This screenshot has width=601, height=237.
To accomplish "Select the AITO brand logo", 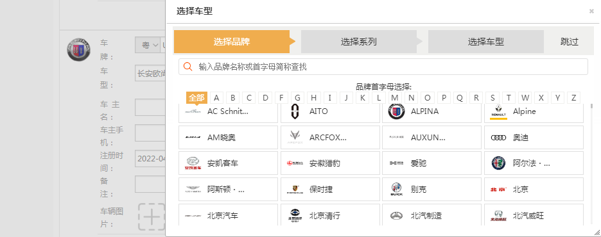I will click(294, 111).
